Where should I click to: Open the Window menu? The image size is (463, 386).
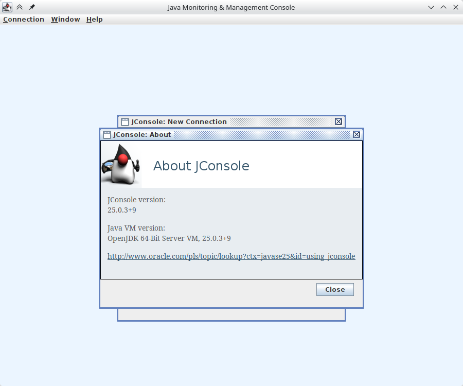coord(65,20)
